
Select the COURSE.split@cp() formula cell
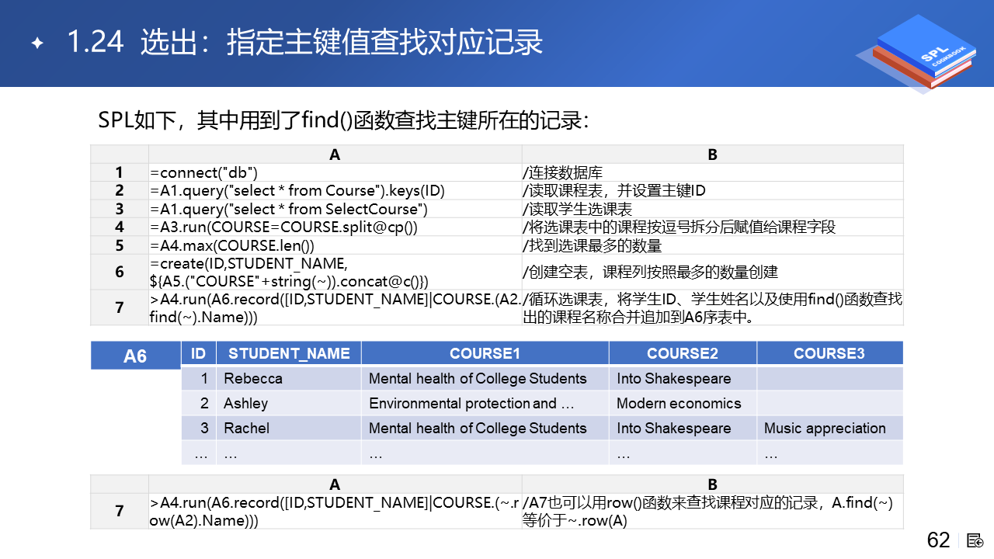335,227
